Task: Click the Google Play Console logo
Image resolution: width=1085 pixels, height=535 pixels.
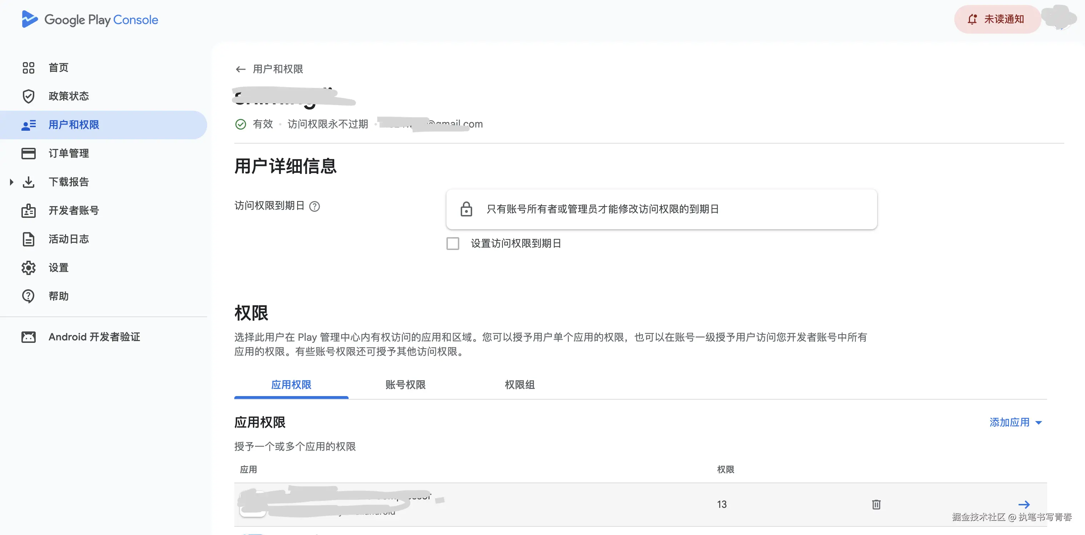Action: [90, 19]
